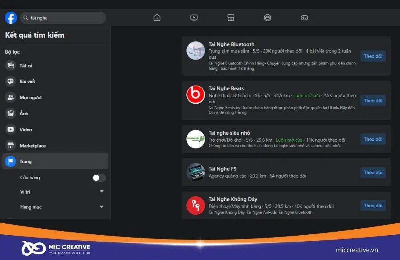The width and height of the screenshot is (400, 260).
Task: Select the 'Video' filter
Action: [55, 130]
